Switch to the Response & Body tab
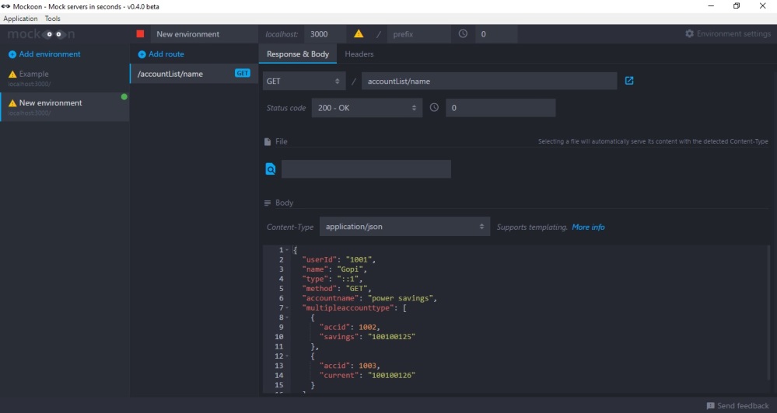The width and height of the screenshot is (777, 413). point(298,54)
